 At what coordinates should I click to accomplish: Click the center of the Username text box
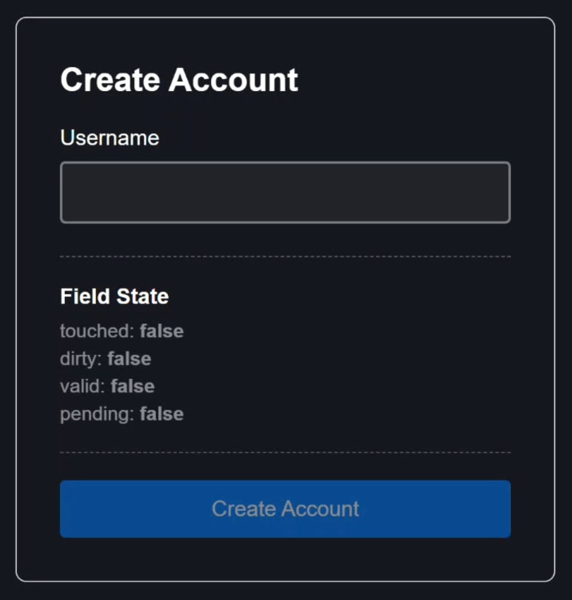click(x=285, y=192)
